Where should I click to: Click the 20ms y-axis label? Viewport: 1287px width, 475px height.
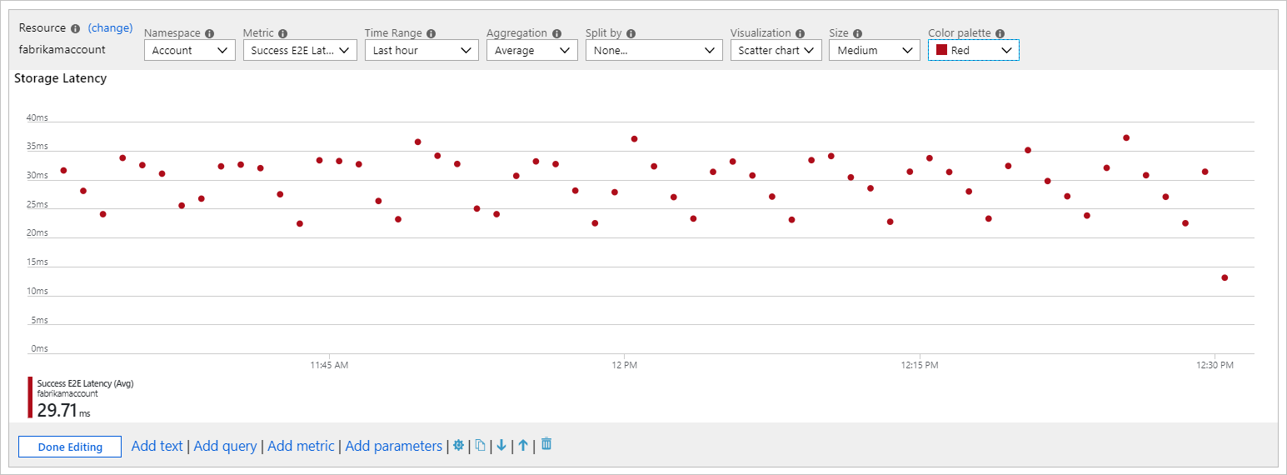37,232
